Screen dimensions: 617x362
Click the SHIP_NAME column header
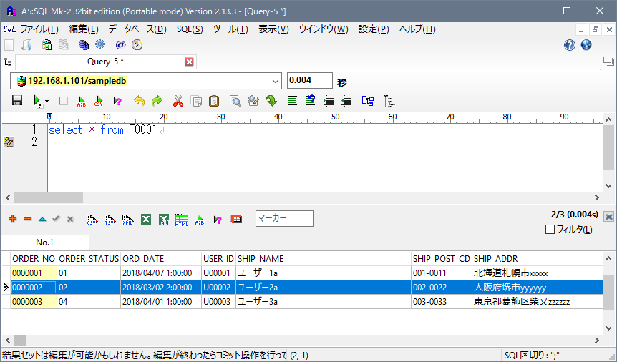[324, 259]
